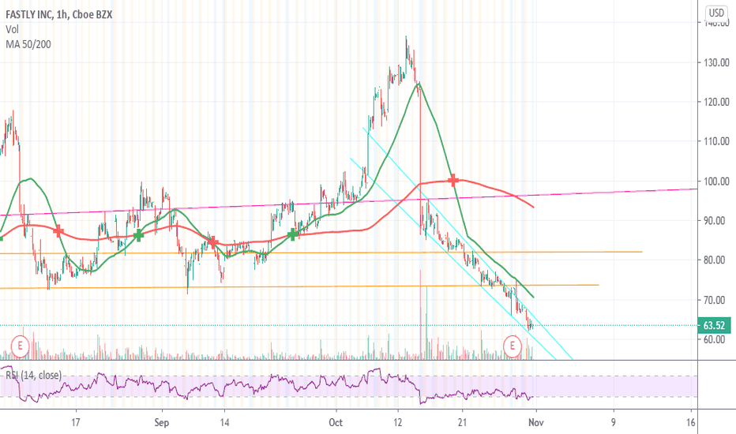736x434 pixels.
Task: Click the green cross marker before Oct
Action: coord(293,234)
